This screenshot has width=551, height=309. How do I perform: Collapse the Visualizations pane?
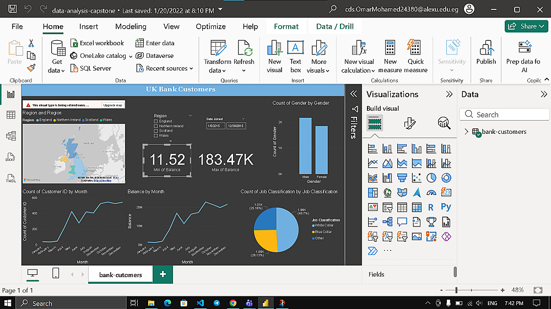tap(449, 94)
